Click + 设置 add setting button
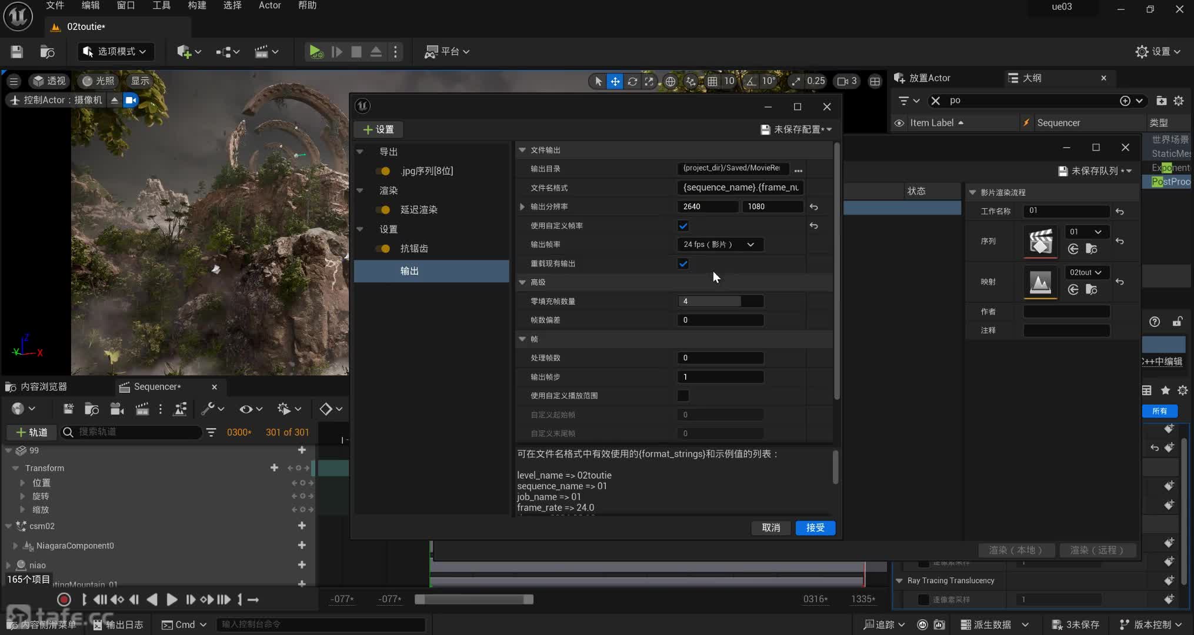 pyautogui.click(x=378, y=129)
